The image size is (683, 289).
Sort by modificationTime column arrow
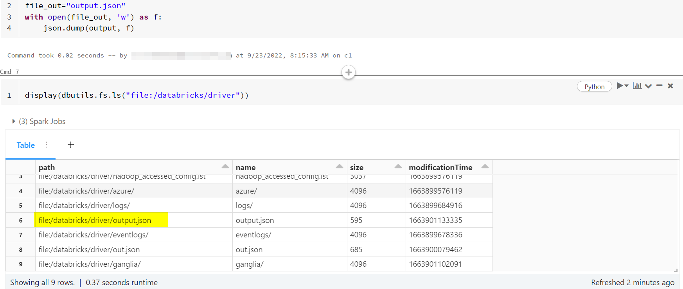coord(485,167)
